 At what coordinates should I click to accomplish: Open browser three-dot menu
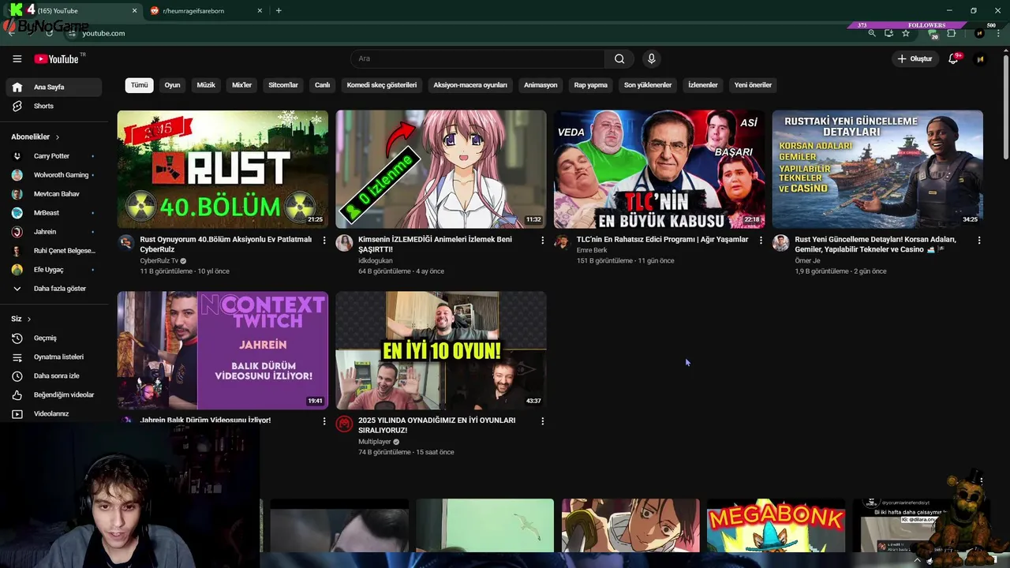click(998, 33)
